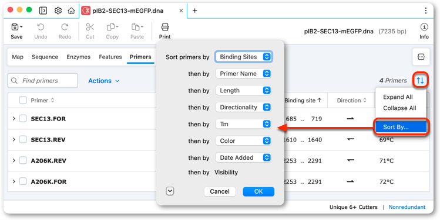
Task: Expand the SEC13.FOR primer row
Action: coord(14,119)
